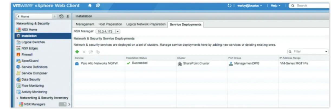331x109 pixels.
Task: Click the green Succeeded checkmark icon
Action: (128, 63)
